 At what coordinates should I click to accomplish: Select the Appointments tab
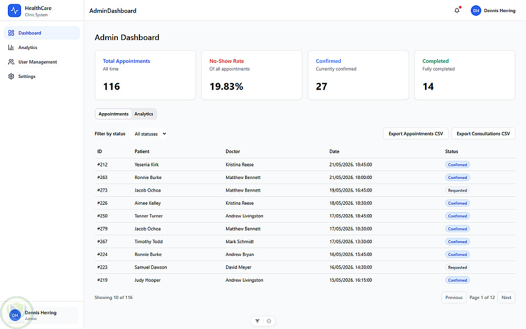coord(114,114)
